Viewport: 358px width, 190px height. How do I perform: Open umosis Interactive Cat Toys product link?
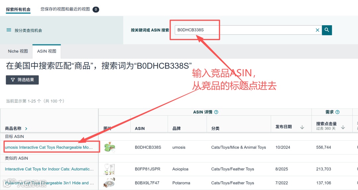49,147
